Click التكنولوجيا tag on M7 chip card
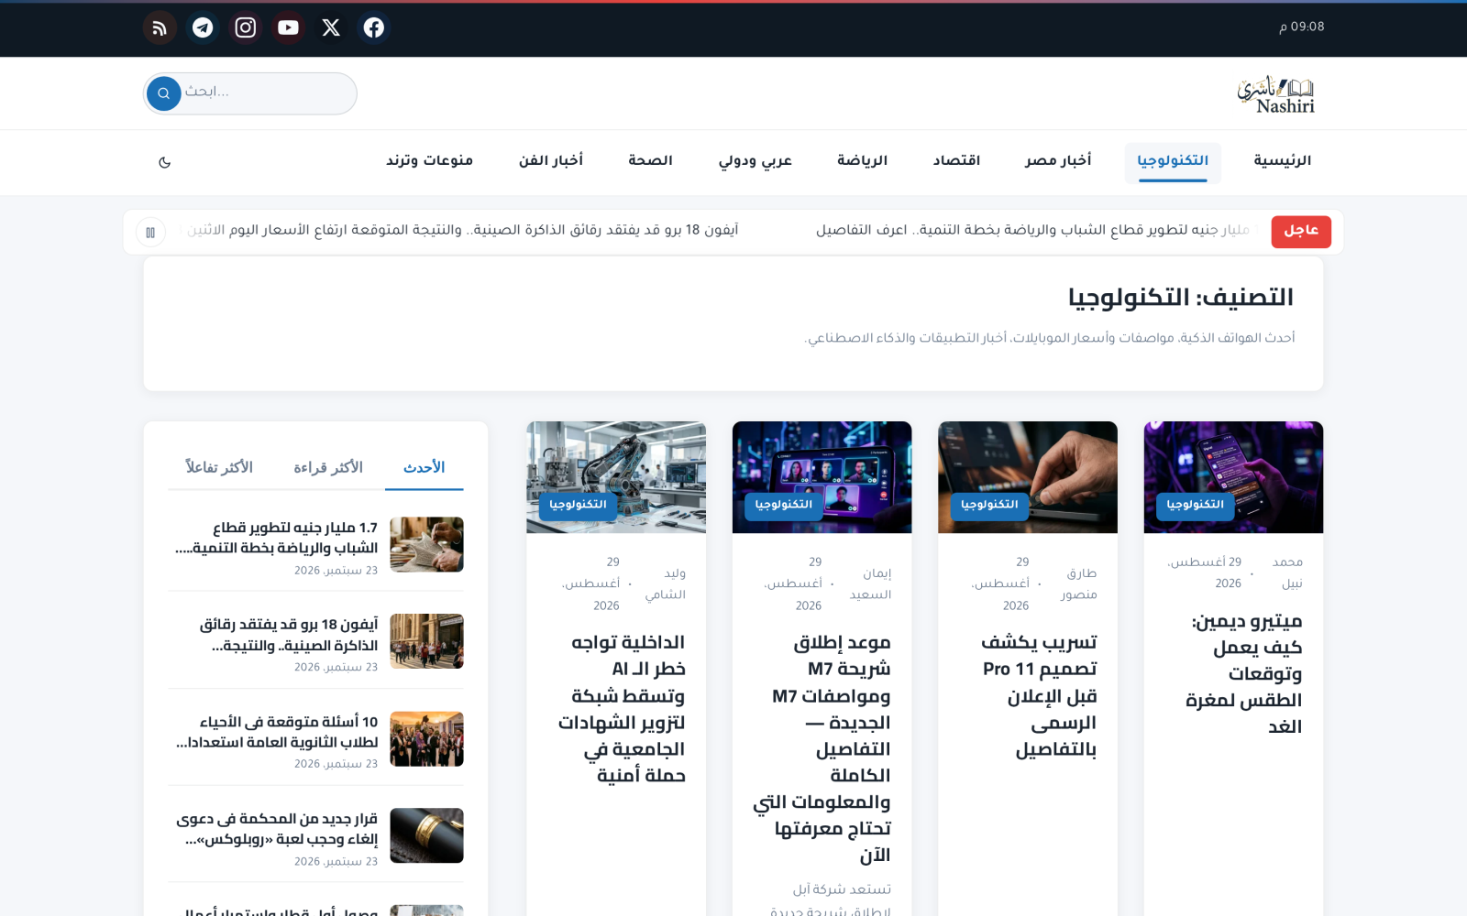 784,505
